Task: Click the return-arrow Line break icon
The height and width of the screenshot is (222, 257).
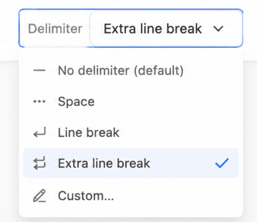Action: pyautogui.click(x=40, y=132)
